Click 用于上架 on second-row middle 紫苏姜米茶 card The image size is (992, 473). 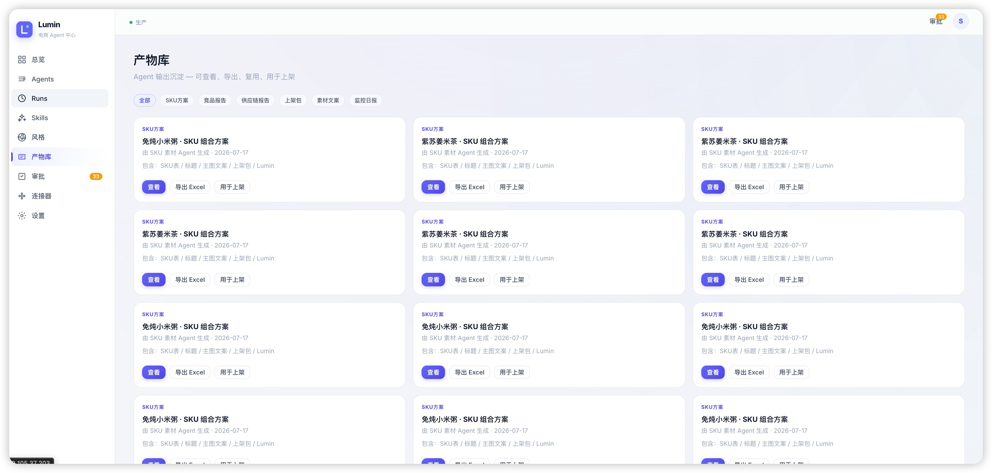click(512, 280)
